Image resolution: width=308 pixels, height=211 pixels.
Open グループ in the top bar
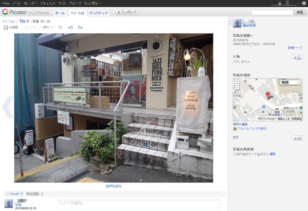[75, 3]
